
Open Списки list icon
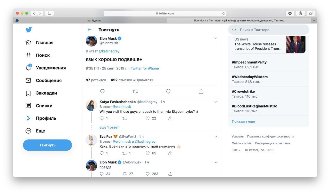pos(28,105)
